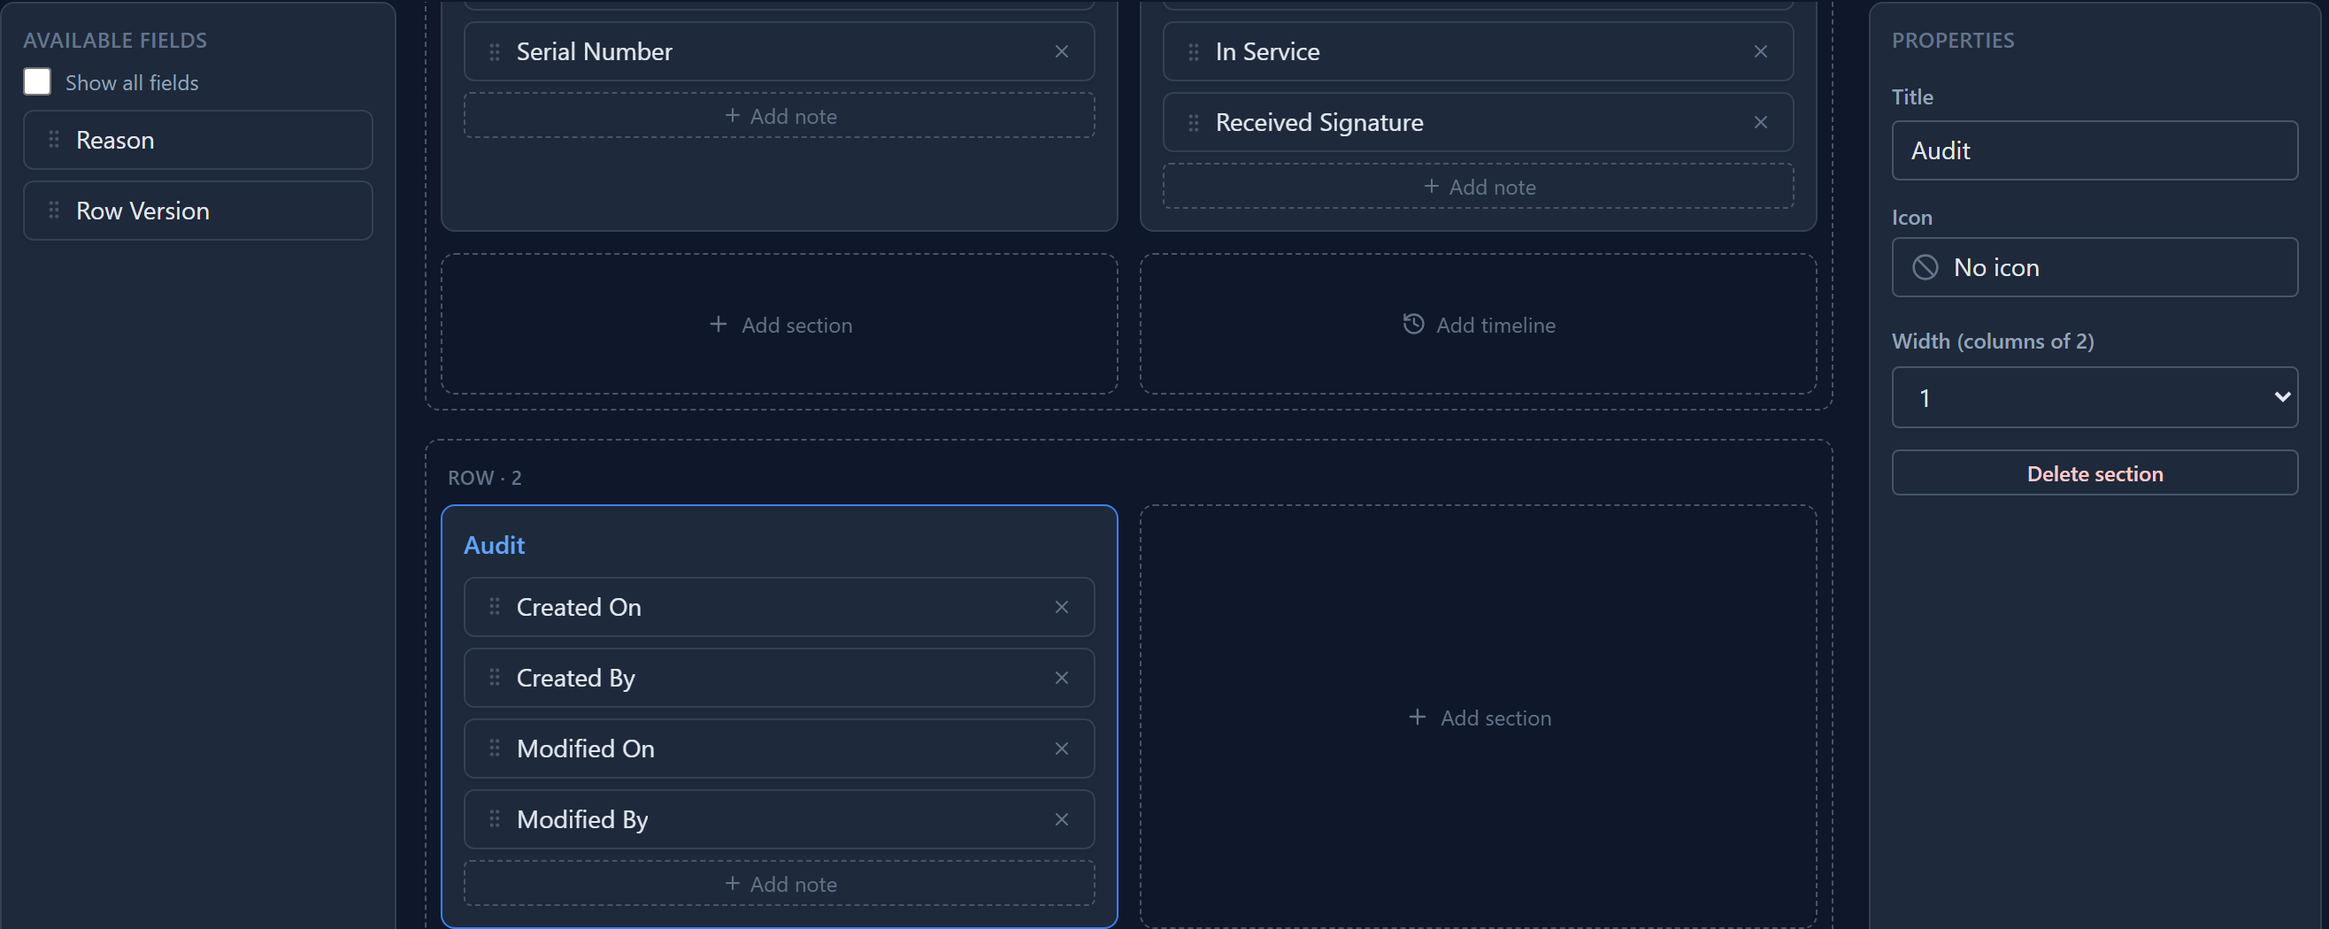Image resolution: width=2329 pixels, height=929 pixels.
Task: Select the Audit section heading
Action: pyautogui.click(x=494, y=545)
